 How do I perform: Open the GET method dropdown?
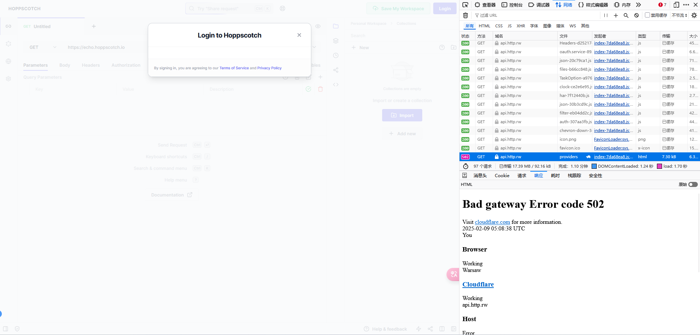(43, 47)
